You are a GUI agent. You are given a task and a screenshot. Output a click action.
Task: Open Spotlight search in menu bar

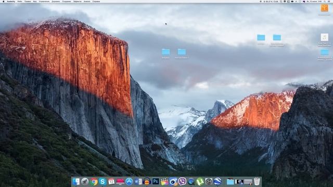point(325,2)
